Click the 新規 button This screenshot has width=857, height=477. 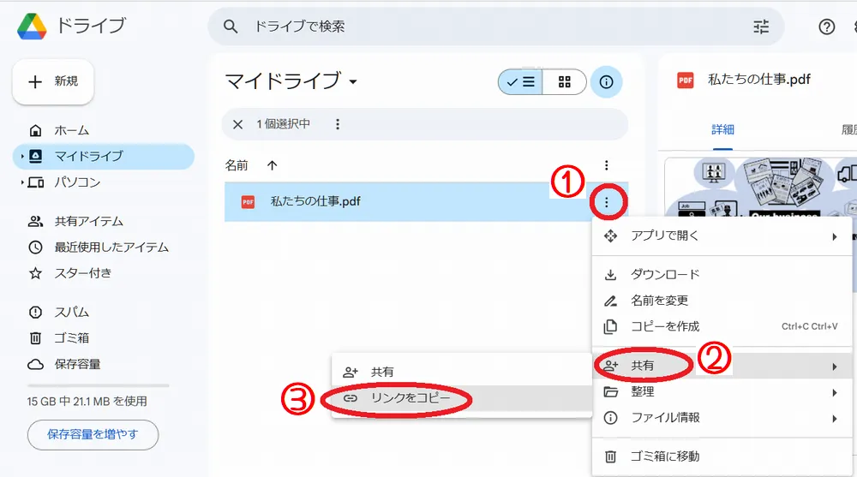(x=53, y=81)
